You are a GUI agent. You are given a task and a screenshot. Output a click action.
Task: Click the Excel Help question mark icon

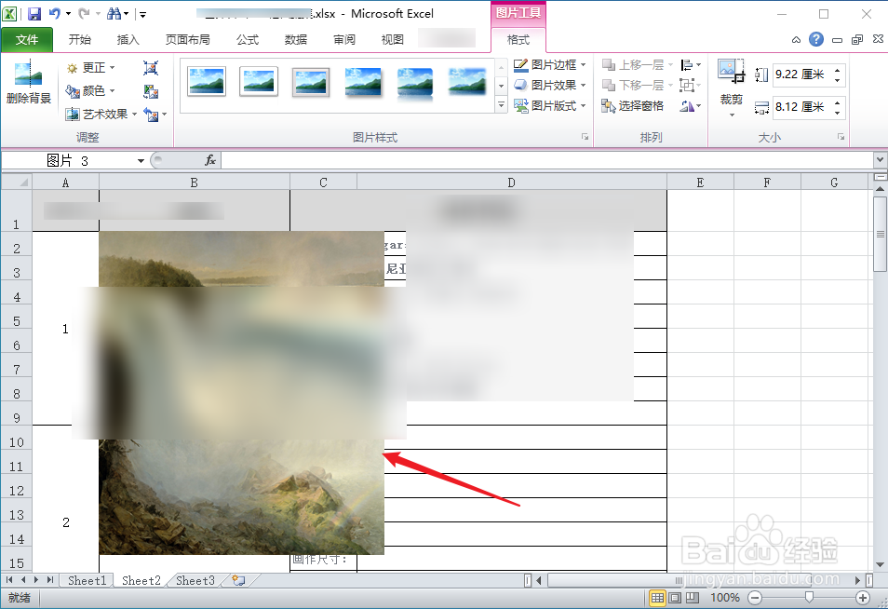tap(816, 39)
